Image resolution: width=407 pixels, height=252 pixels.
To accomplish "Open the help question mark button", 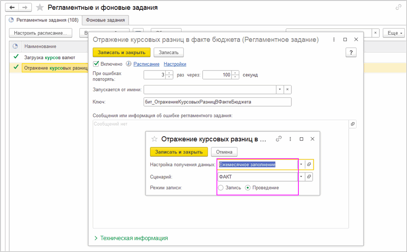I will (351, 52).
